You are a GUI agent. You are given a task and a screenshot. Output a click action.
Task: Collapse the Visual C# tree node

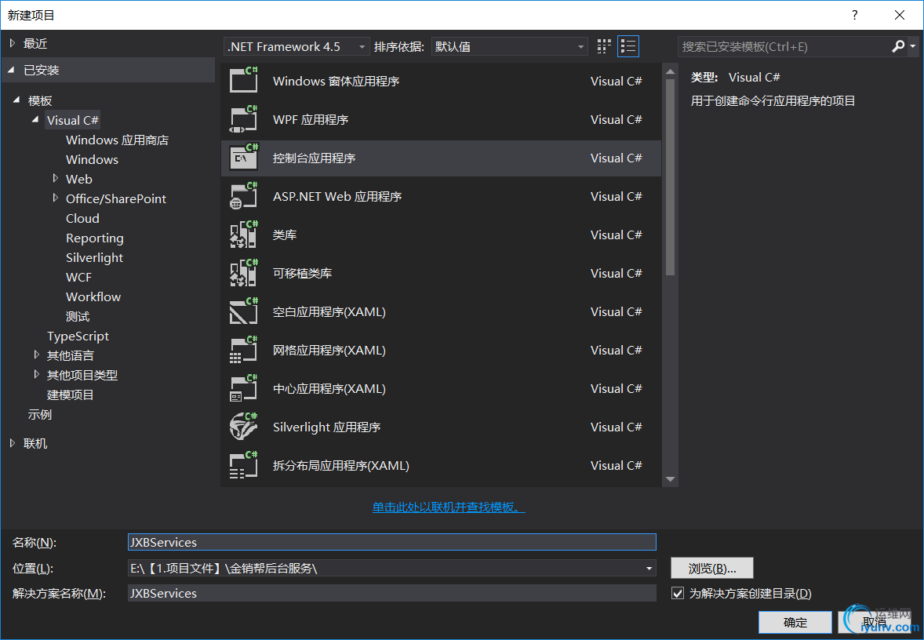click(35, 120)
